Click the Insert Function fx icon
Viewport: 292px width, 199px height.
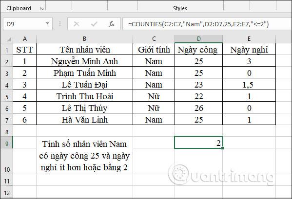tap(111, 24)
